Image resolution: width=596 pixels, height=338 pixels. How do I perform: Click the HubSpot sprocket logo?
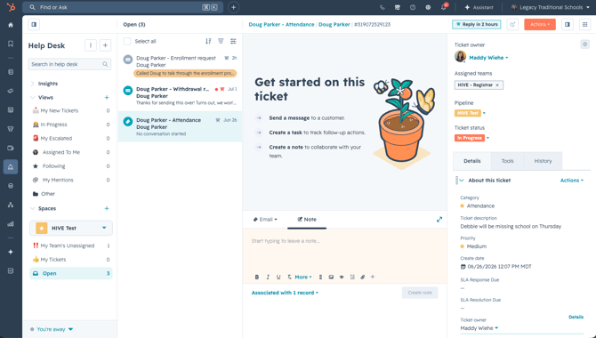pyautogui.click(x=11, y=7)
